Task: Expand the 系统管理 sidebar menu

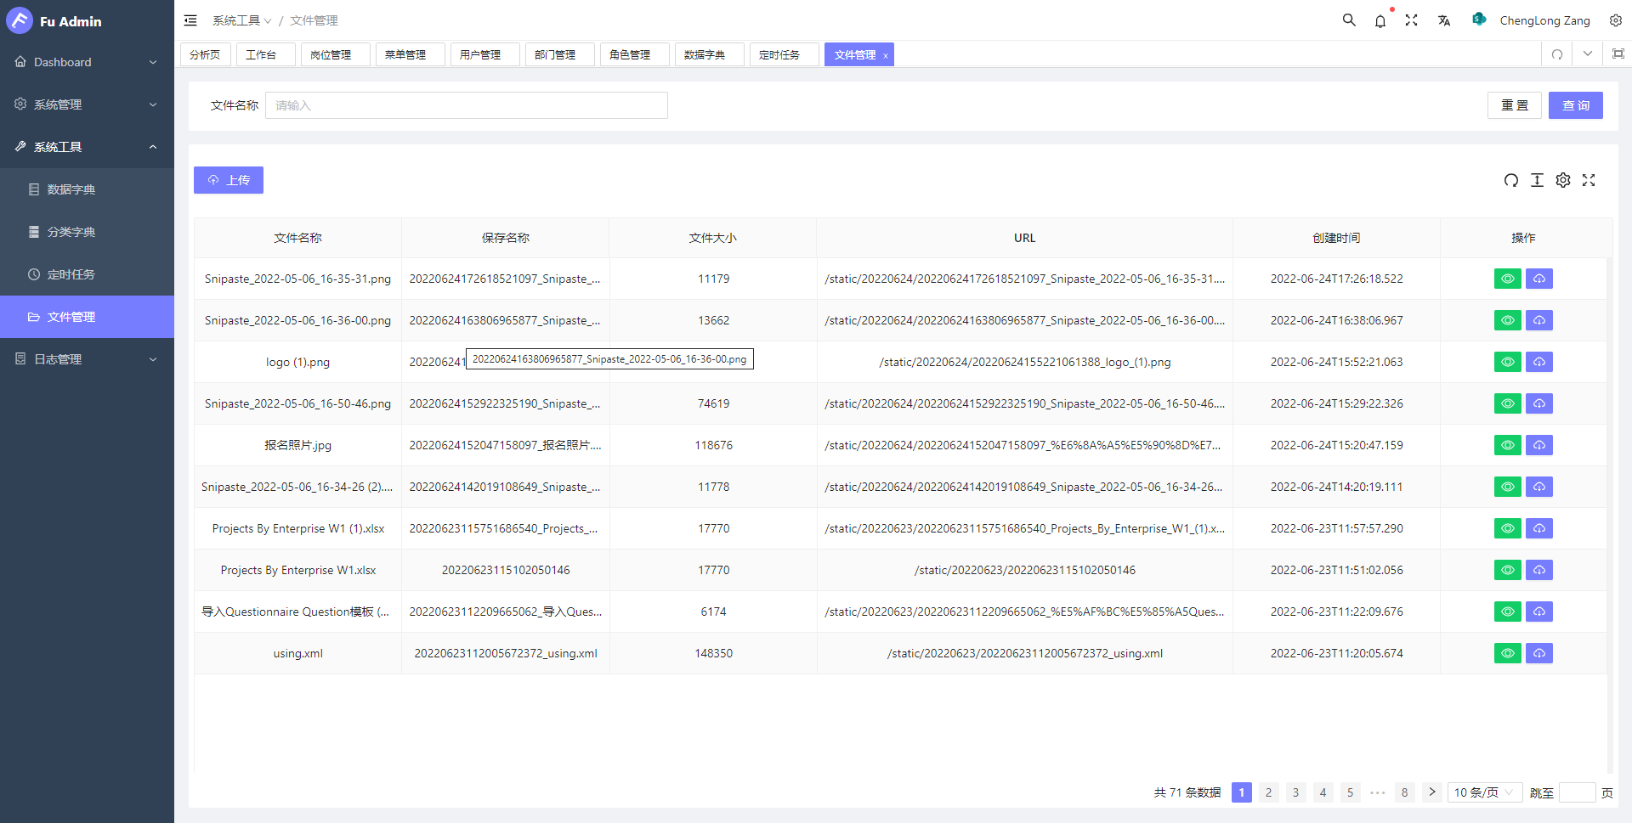Action: 87,104
